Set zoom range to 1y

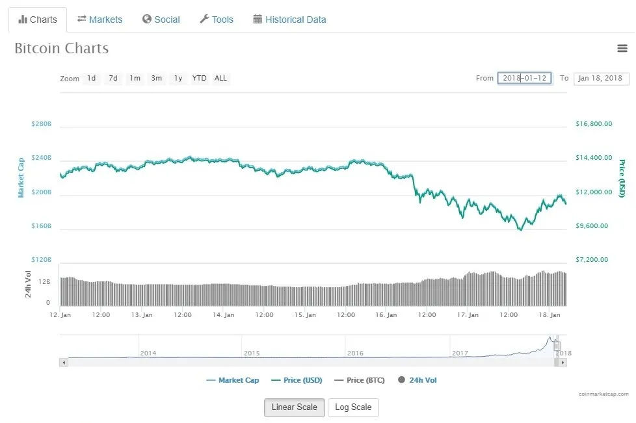point(178,78)
